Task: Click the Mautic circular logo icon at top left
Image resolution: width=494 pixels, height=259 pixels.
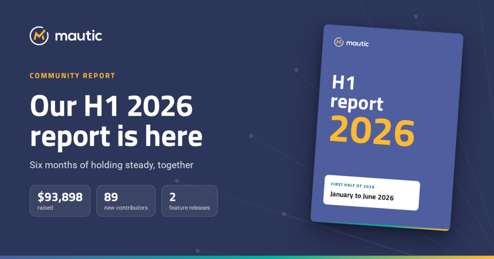Action: tap(39, 36)
